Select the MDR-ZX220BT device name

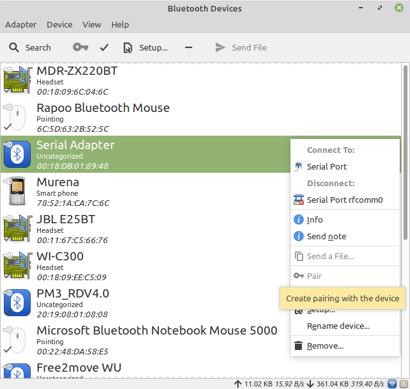click(77, 71)
